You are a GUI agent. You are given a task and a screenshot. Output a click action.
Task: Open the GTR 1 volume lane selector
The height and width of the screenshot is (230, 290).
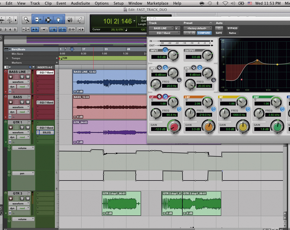tap(23, 148)
